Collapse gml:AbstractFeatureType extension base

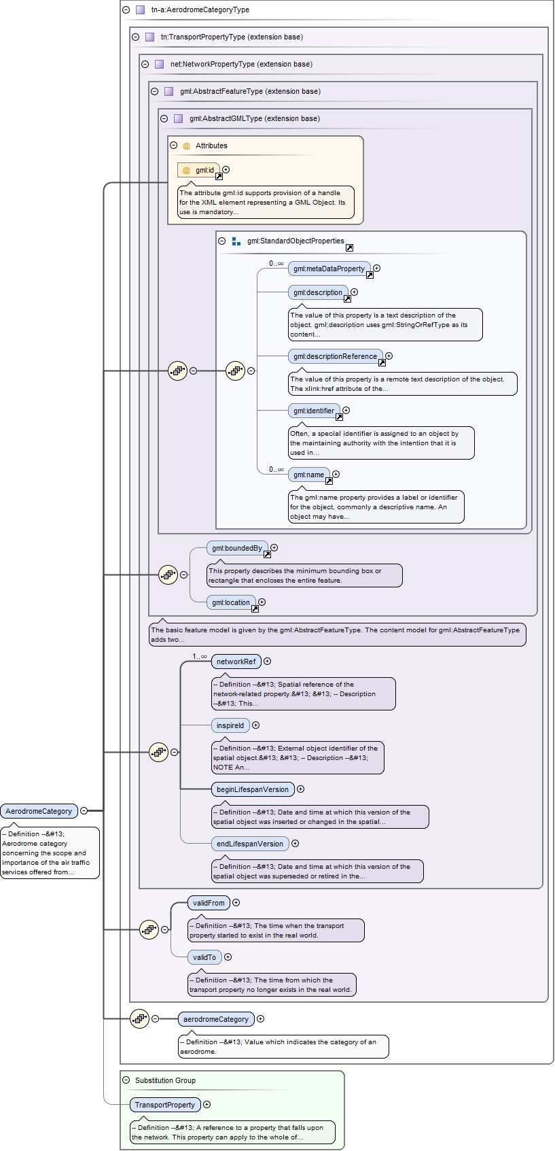click(x=155, y=92)
